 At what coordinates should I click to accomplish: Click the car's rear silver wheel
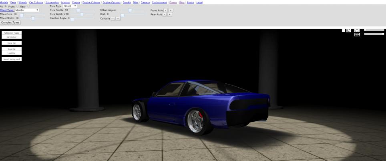196,121
